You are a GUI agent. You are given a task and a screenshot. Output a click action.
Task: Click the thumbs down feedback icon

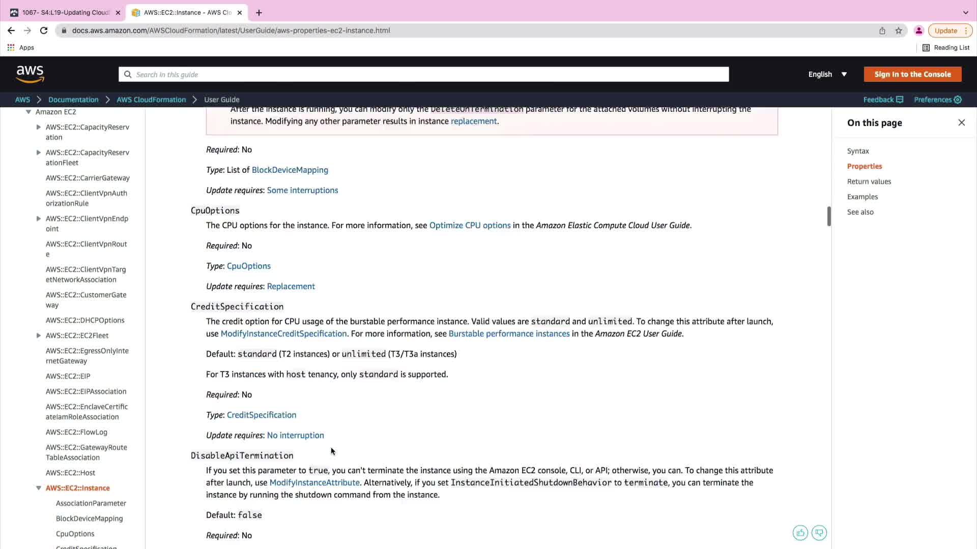819,533
